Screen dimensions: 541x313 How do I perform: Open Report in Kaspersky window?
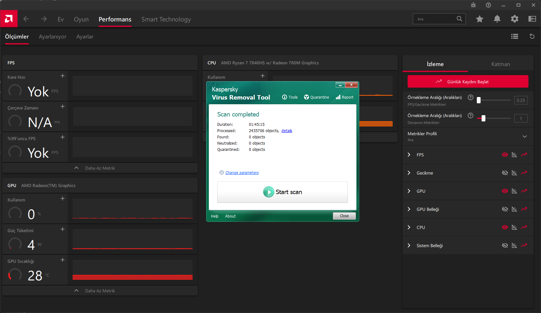(345, 97)
